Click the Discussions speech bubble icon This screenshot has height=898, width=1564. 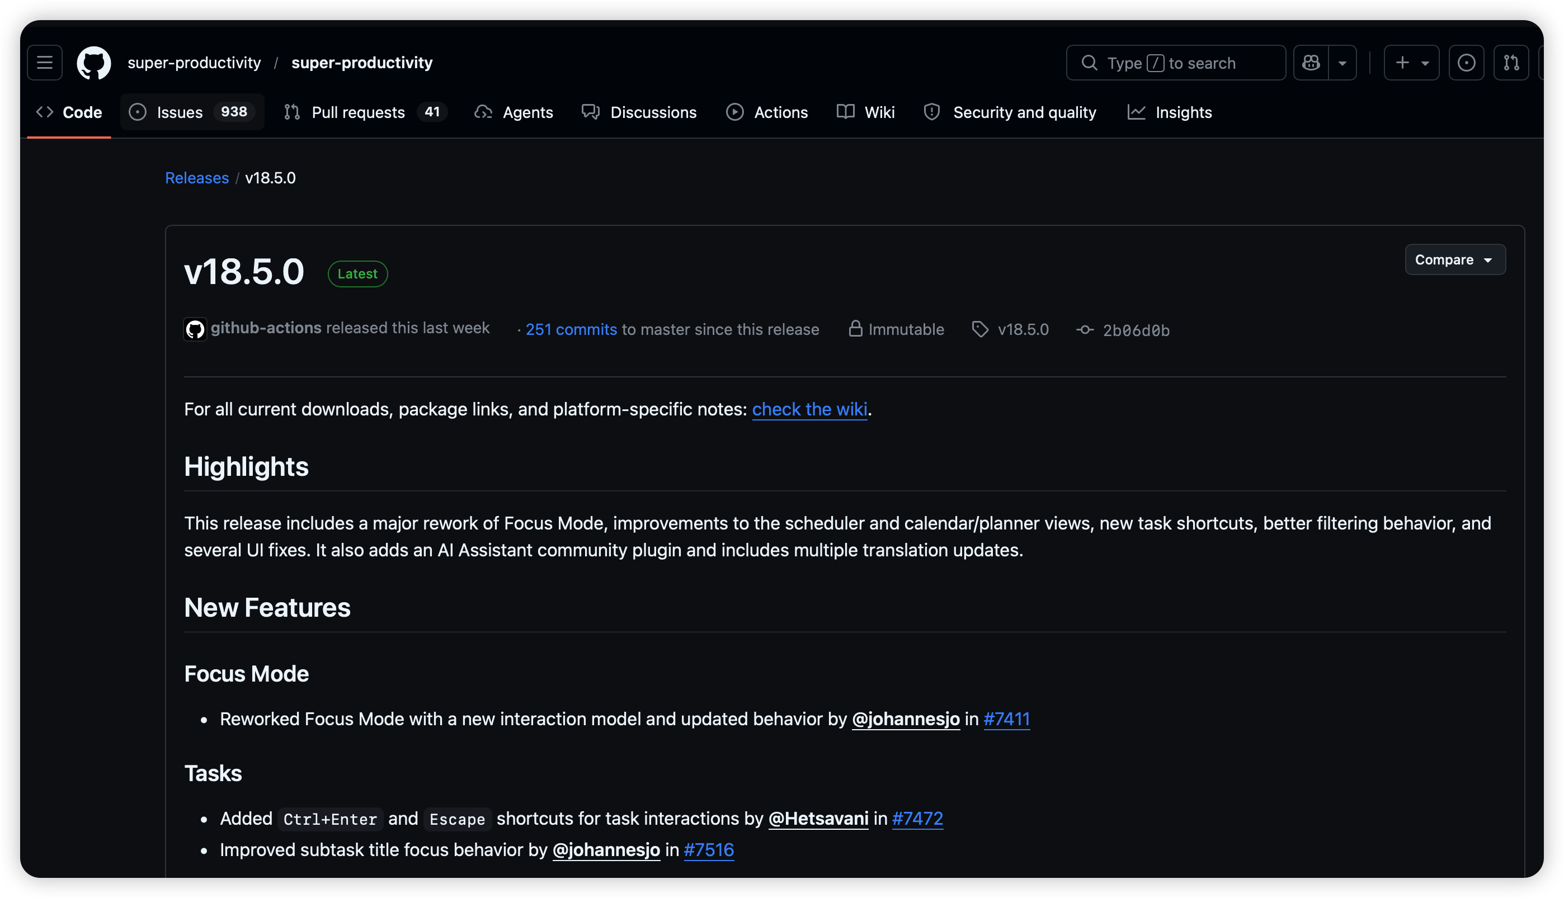click(x=591, y=112)
